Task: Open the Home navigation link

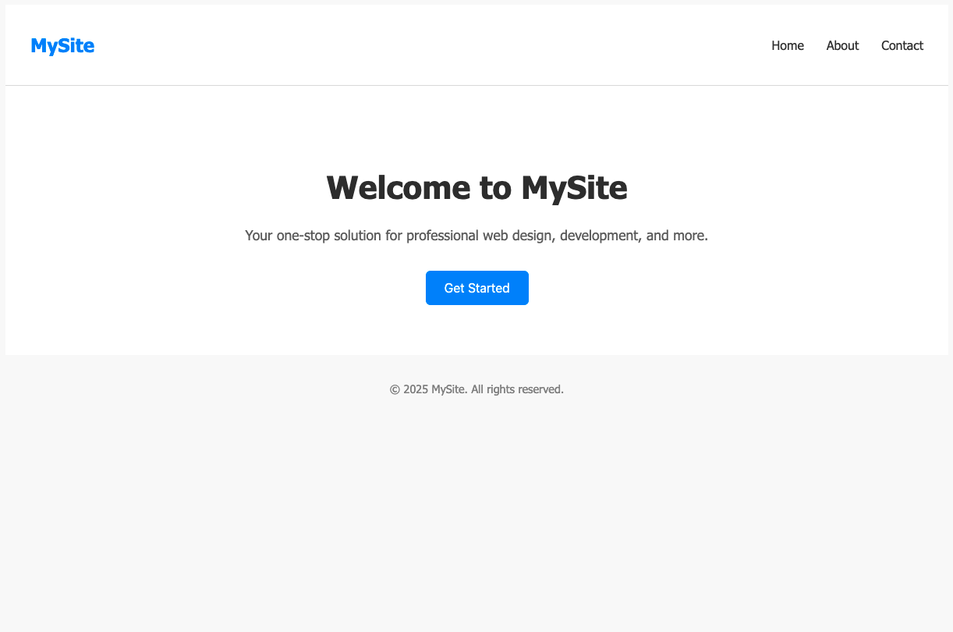Action: pos(787,46)
